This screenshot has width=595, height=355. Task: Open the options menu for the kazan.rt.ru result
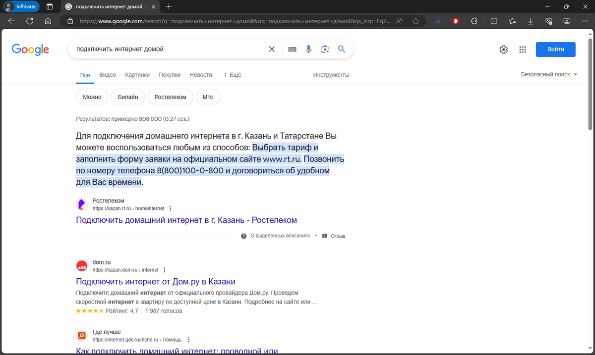pyautogui.click(x=171, y=208)
